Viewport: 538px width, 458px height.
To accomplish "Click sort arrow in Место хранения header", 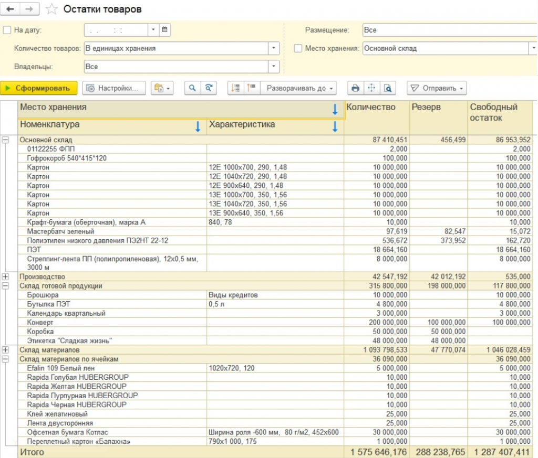I will (335, 109).
